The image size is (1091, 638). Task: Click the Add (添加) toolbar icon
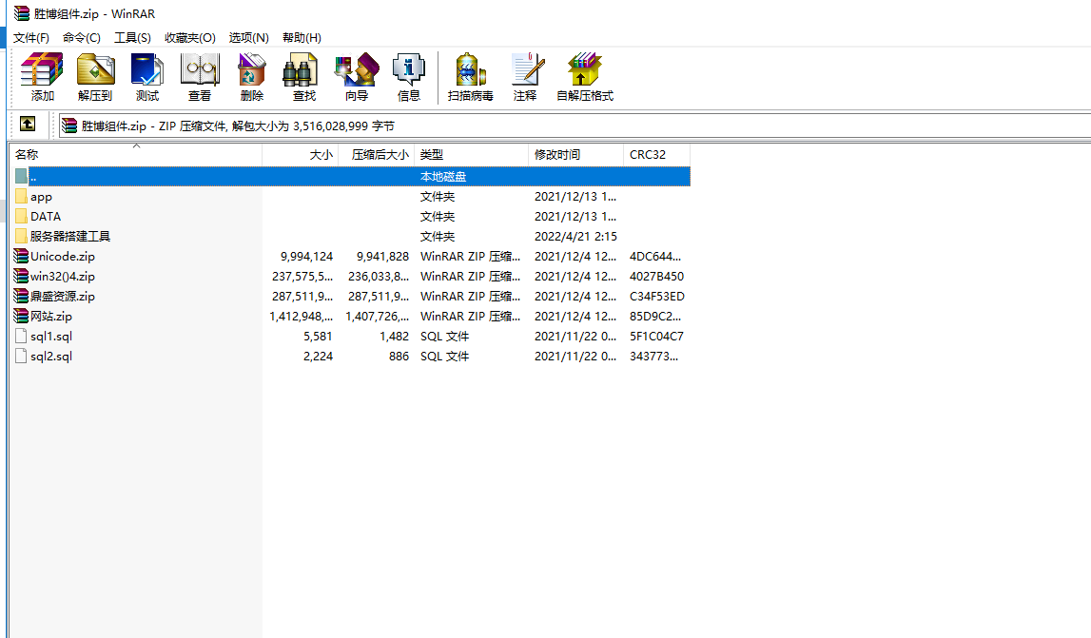(x=42, y=76)
